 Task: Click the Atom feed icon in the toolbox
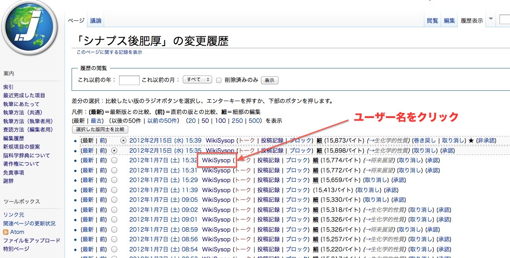tap(6, 232)
